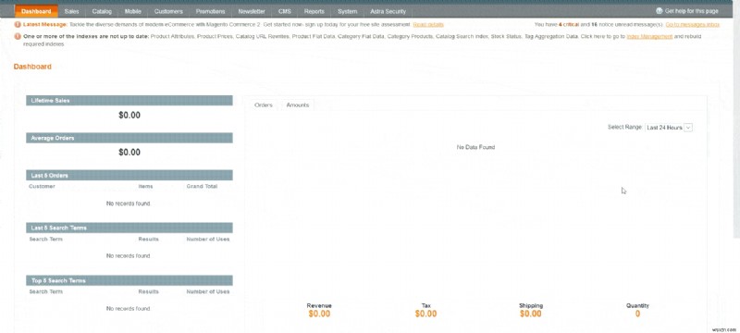740x333 pixels.
Task: Click the Last 5 Search Terms header
Action: [x=129, y=228]
